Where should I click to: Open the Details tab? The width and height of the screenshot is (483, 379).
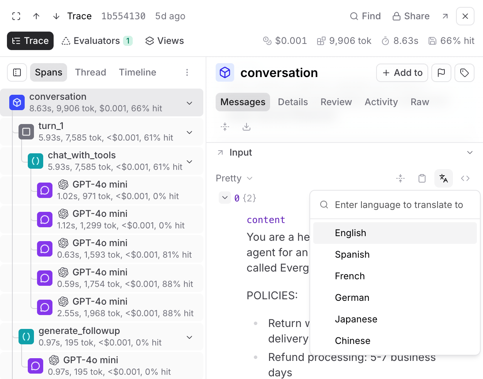(x=293, y=102)
